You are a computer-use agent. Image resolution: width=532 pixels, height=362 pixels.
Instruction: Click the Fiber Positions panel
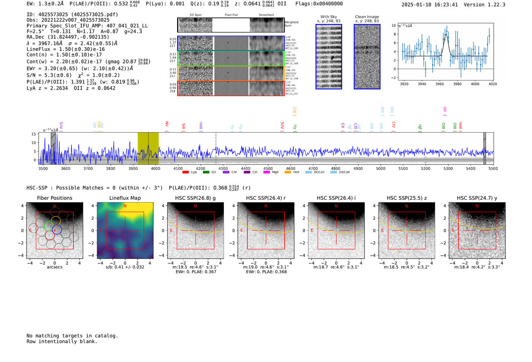coord(55,231)
